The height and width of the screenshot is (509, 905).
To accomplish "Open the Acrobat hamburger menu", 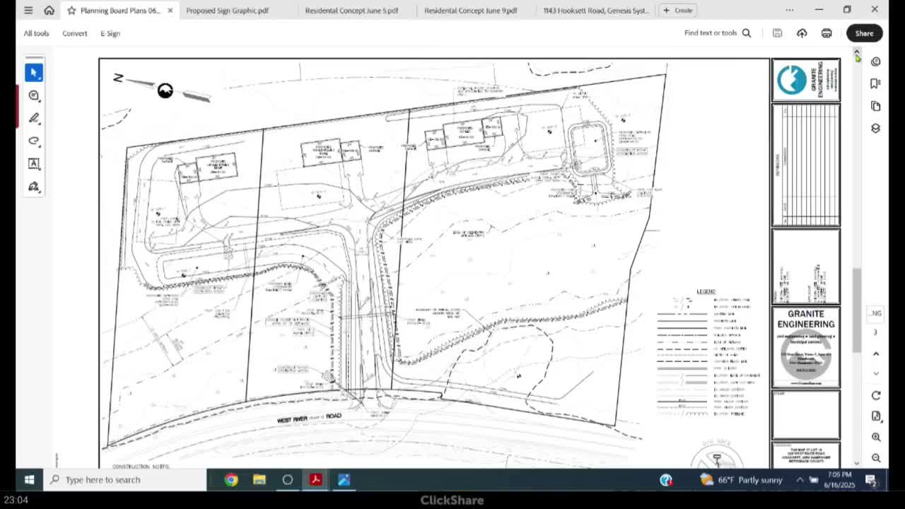I will [x=28, y=11].
